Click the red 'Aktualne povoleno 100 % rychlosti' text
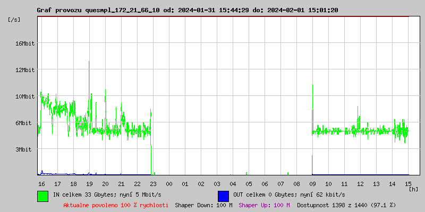The width and height of the screenshot is (425, 212). (x=116, y=205)
